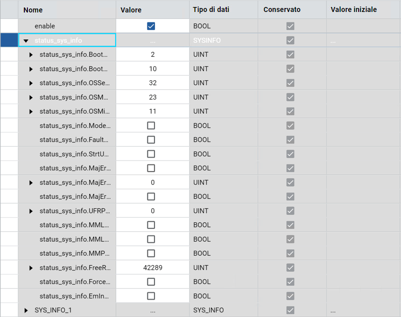Expand the SYS_INFO_1 row

pyautogui.click(x=26, y=311)
